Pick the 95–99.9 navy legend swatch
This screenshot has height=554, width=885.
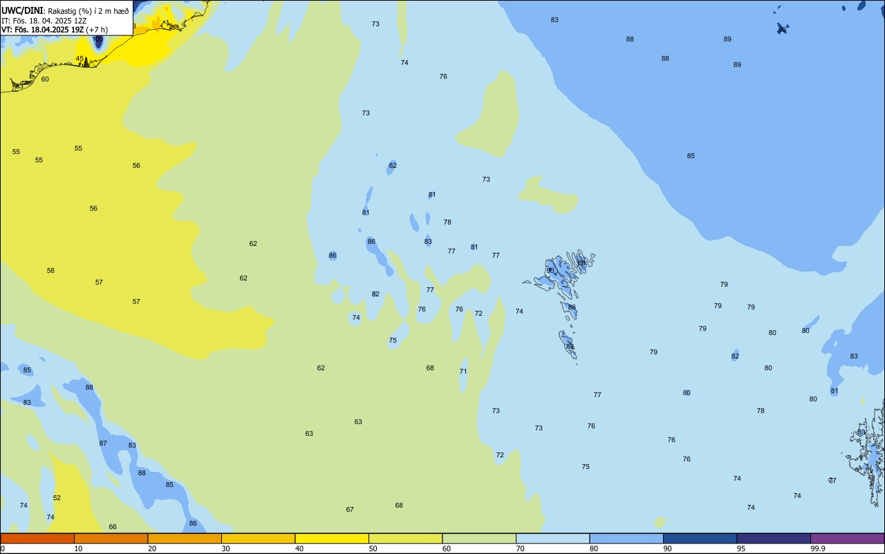pos(774,538)
